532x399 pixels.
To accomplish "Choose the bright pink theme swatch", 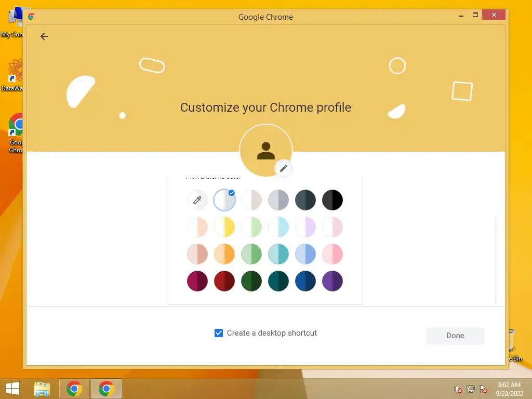I will [332, 254].
